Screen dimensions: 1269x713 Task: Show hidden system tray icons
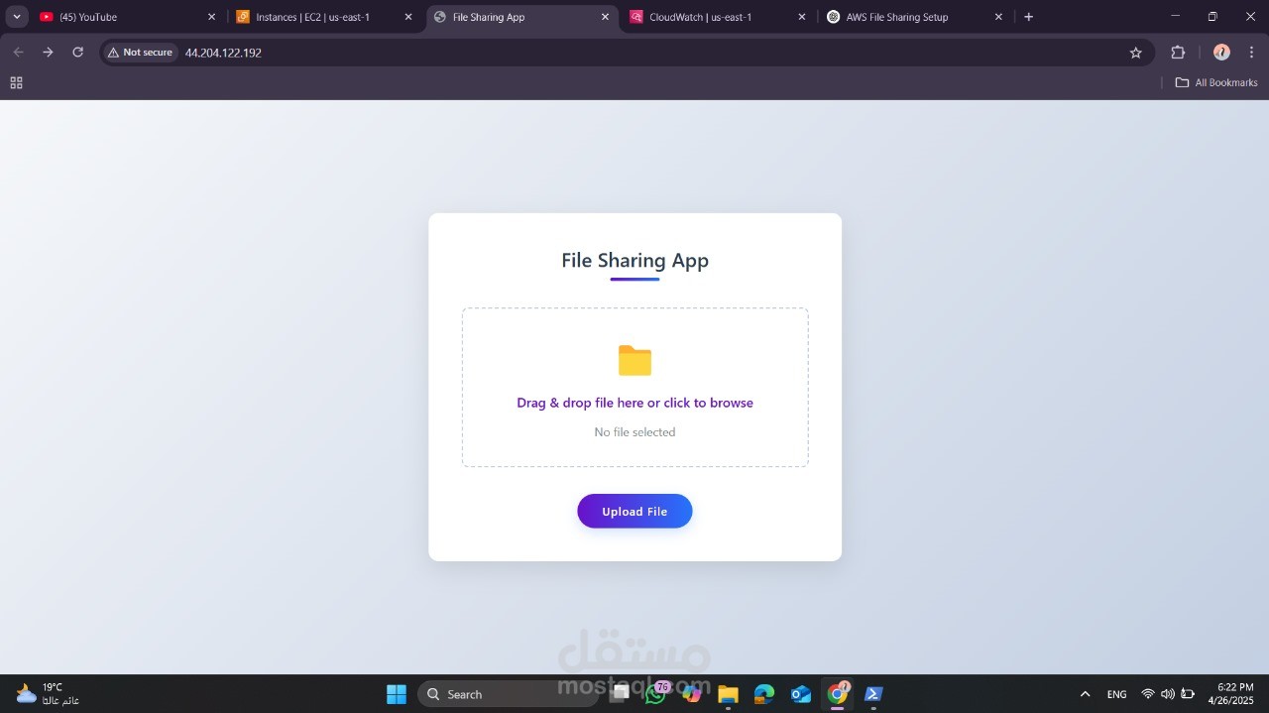(x=1085, y=694)
